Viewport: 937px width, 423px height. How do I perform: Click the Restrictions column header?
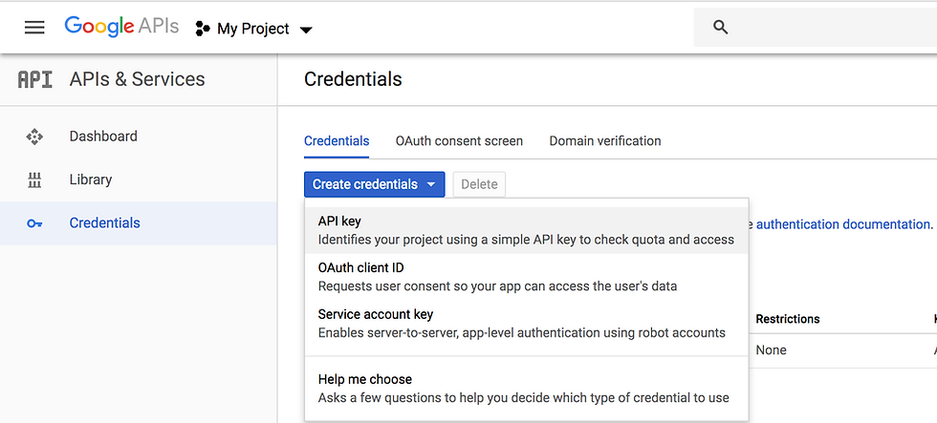tap(788, 319)
